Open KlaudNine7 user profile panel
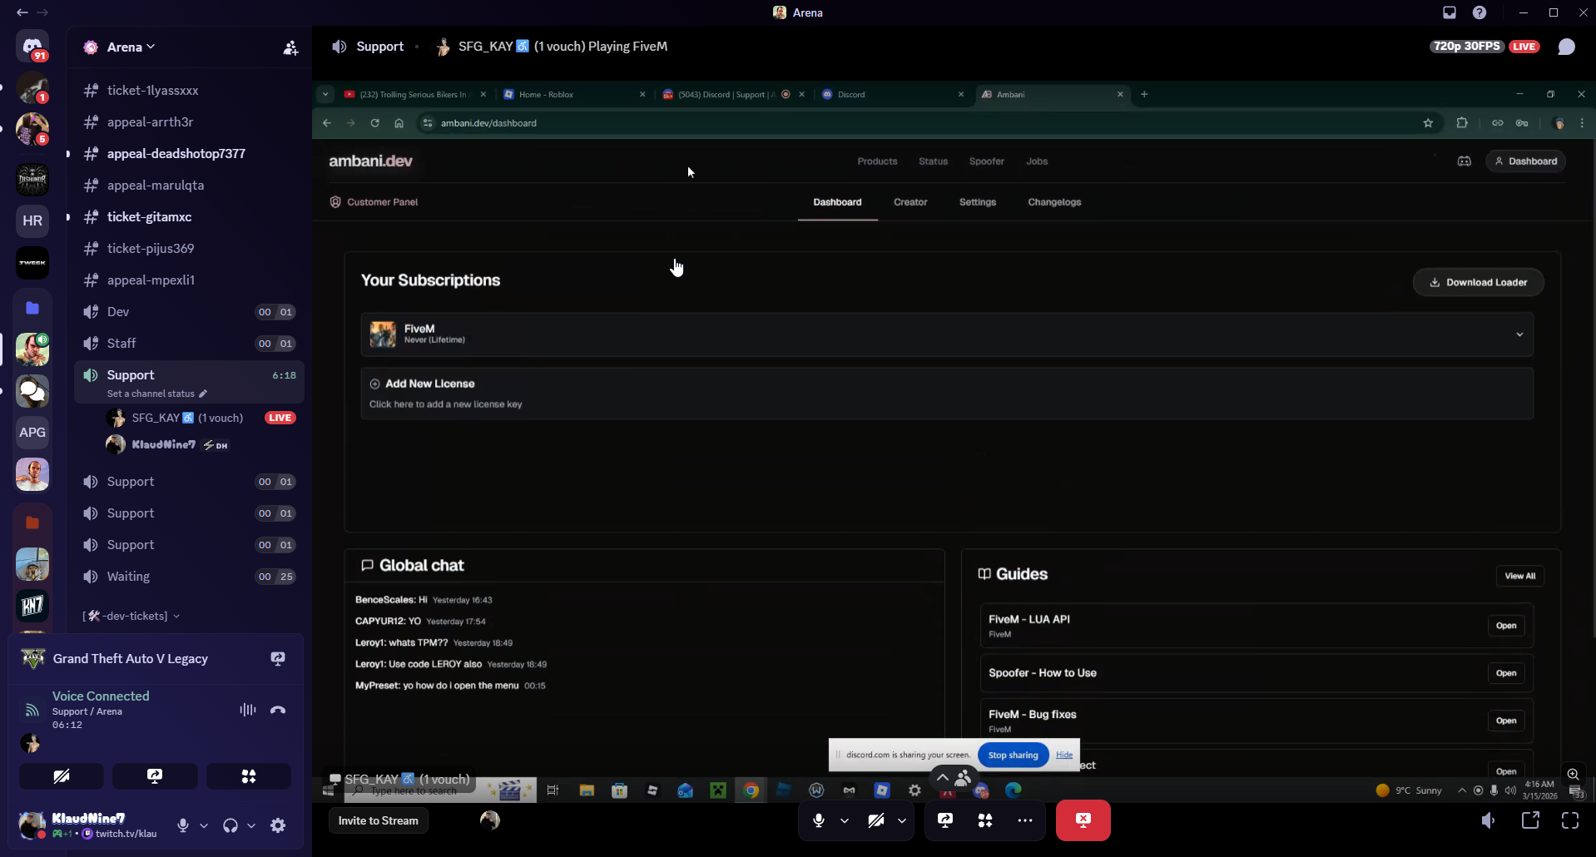This screenshot has height=857, width=1596. [x=89, y=825]
